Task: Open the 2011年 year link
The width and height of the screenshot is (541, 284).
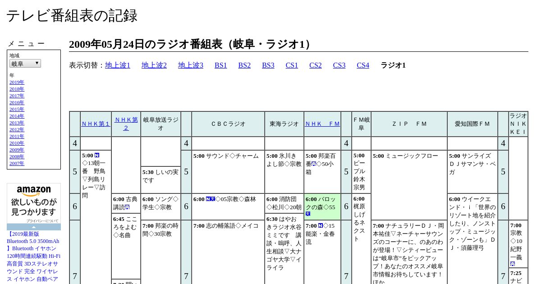Action: pos(17,137)
